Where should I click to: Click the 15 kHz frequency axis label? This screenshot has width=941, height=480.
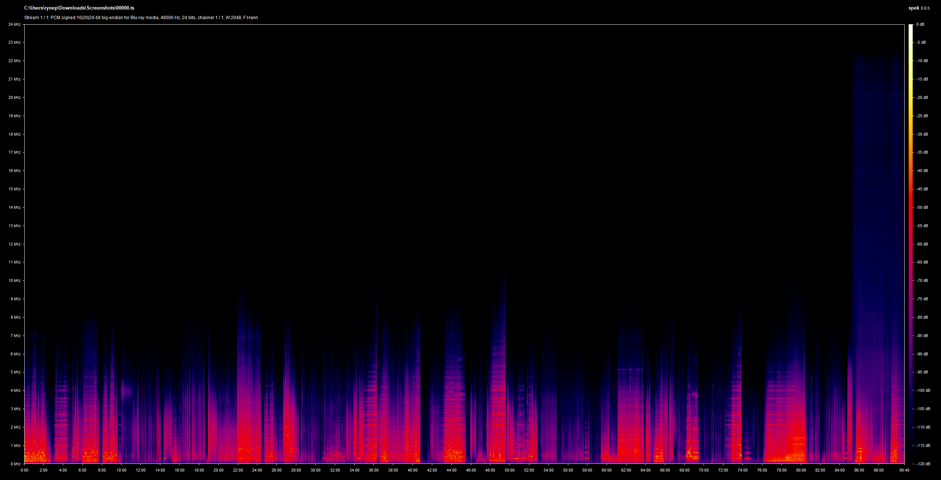[14, 189]
